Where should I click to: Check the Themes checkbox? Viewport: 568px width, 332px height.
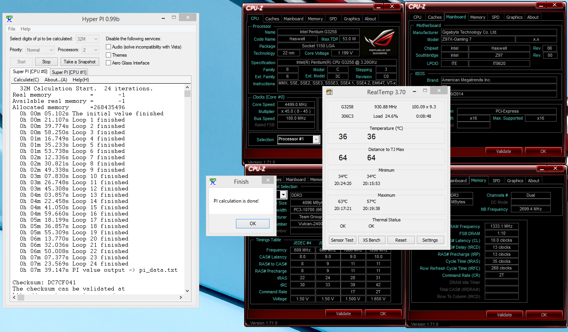click(x=109, y=55)
